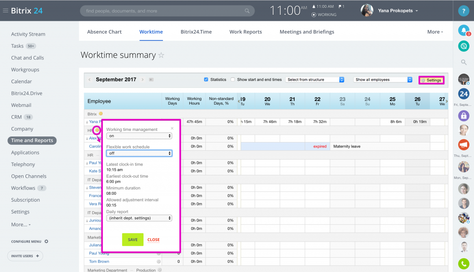Click the Configure Menu gear icon
The height and width of the screenshot is (272, 474).
click(46, 241)
